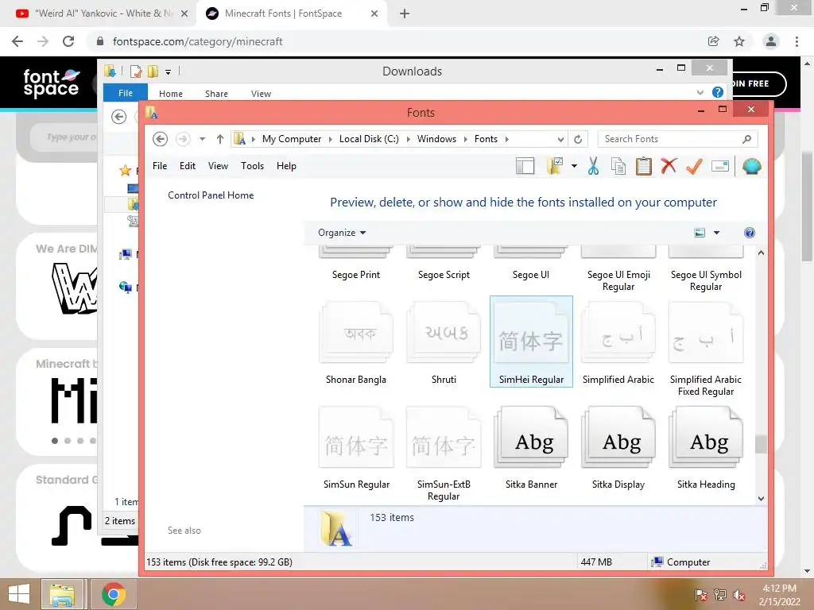Click the Copy icon in Fonts toolbar
Screen dimensions: 814x610
tap(618, 166)
